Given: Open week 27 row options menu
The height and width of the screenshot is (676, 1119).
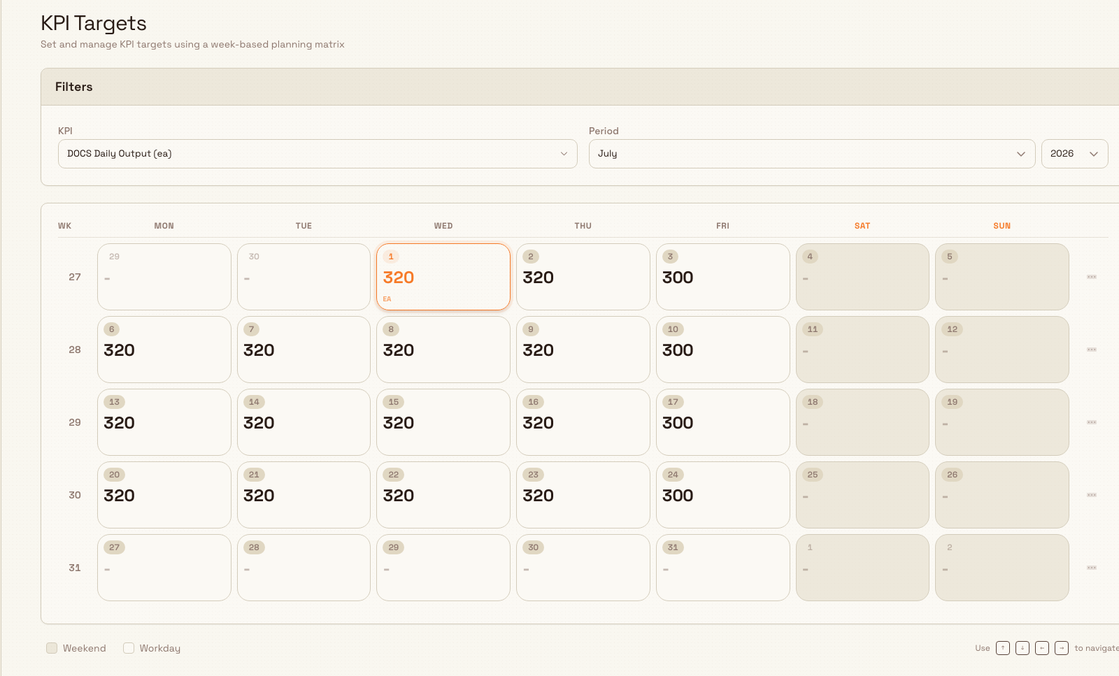Looking at the screenshot, I should (x=1091, y=277).
